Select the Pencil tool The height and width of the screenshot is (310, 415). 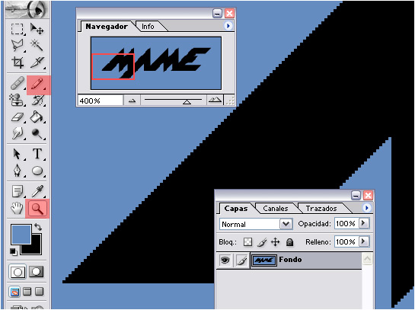tap(38, 85)
